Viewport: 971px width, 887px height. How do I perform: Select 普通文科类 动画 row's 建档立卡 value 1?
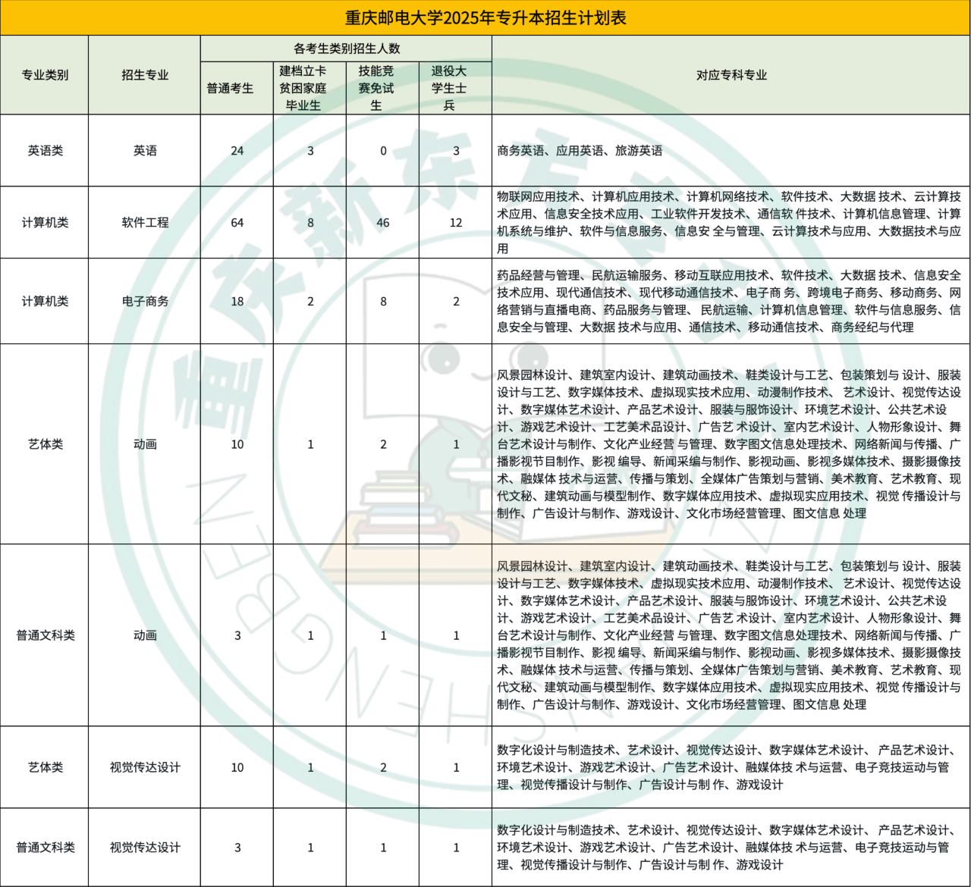310,635
